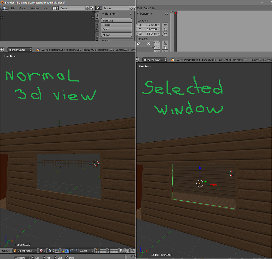The height and width of the screenshot is (259, 272).
Task: Open the Global transform orientation dropdown
Action: (86, 251)
